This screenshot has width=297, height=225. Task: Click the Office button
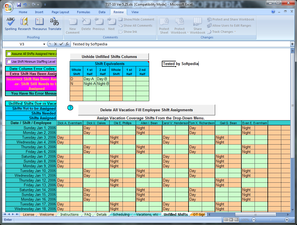click(8, 7)
